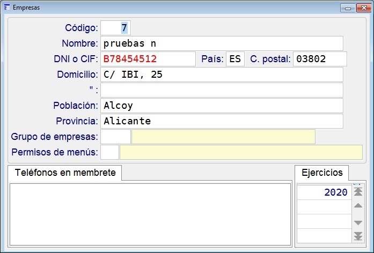The width and height of the screenshot is (374, 253).
Task: Jump to last record in Ejercicios list
Action: (358, 236)
